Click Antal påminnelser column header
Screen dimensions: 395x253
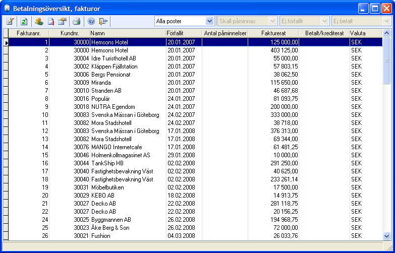click(225, 33)
